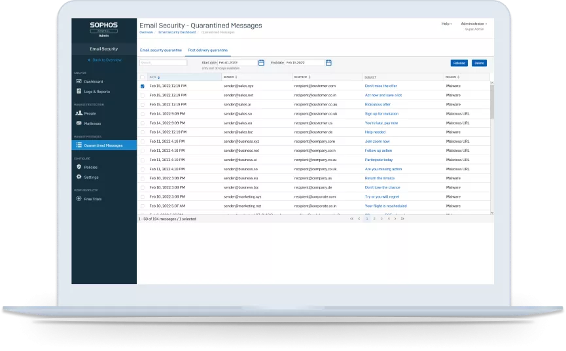Open the Start date calendar picker
Viewport: 566px width, 351px height.
pos(261,63)
